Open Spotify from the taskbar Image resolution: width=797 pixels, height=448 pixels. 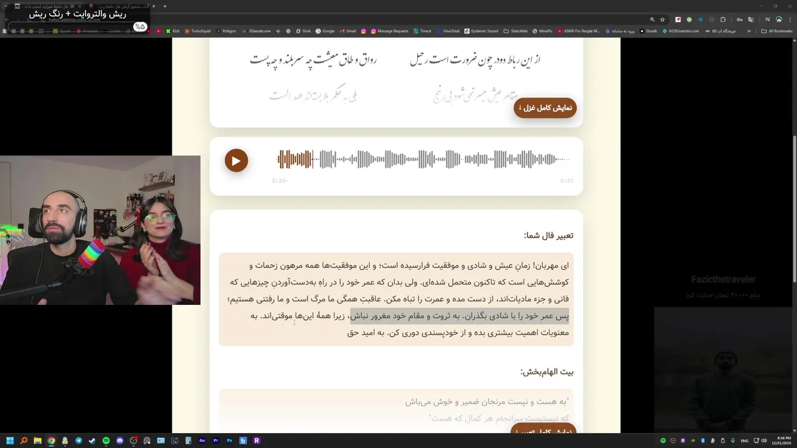106,441
